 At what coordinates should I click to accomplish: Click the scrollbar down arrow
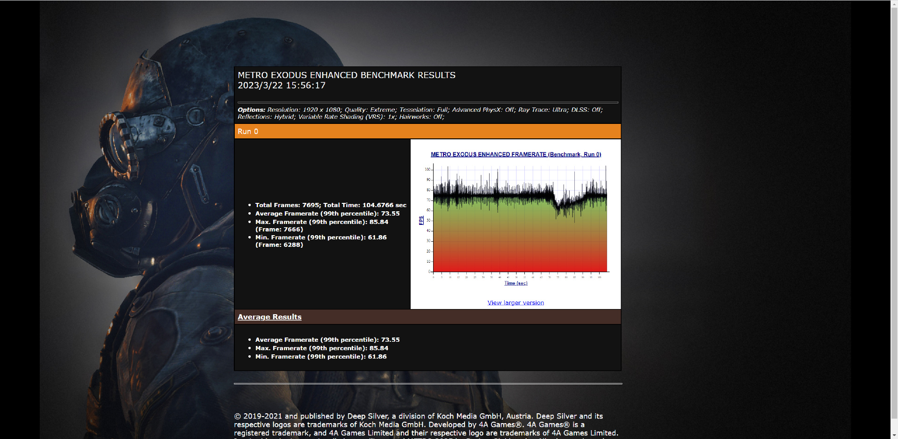pyautogui.click(x=894, y=435)
